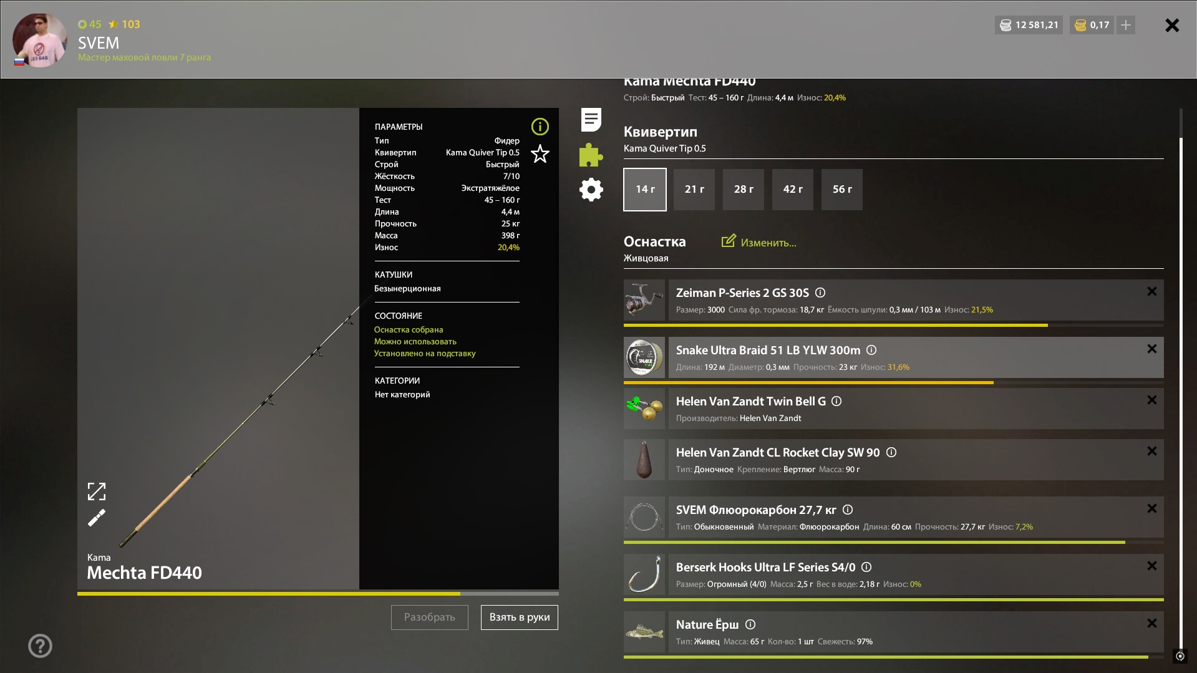Viewport: 1197px width, 673px height.
Task: Mark the rod as favorite with star icon
Action: coord(540,153)
